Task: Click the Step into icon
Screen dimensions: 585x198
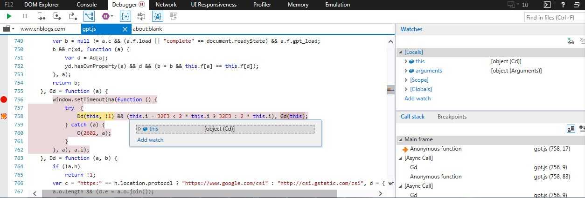Action: [x=42, y=16]
